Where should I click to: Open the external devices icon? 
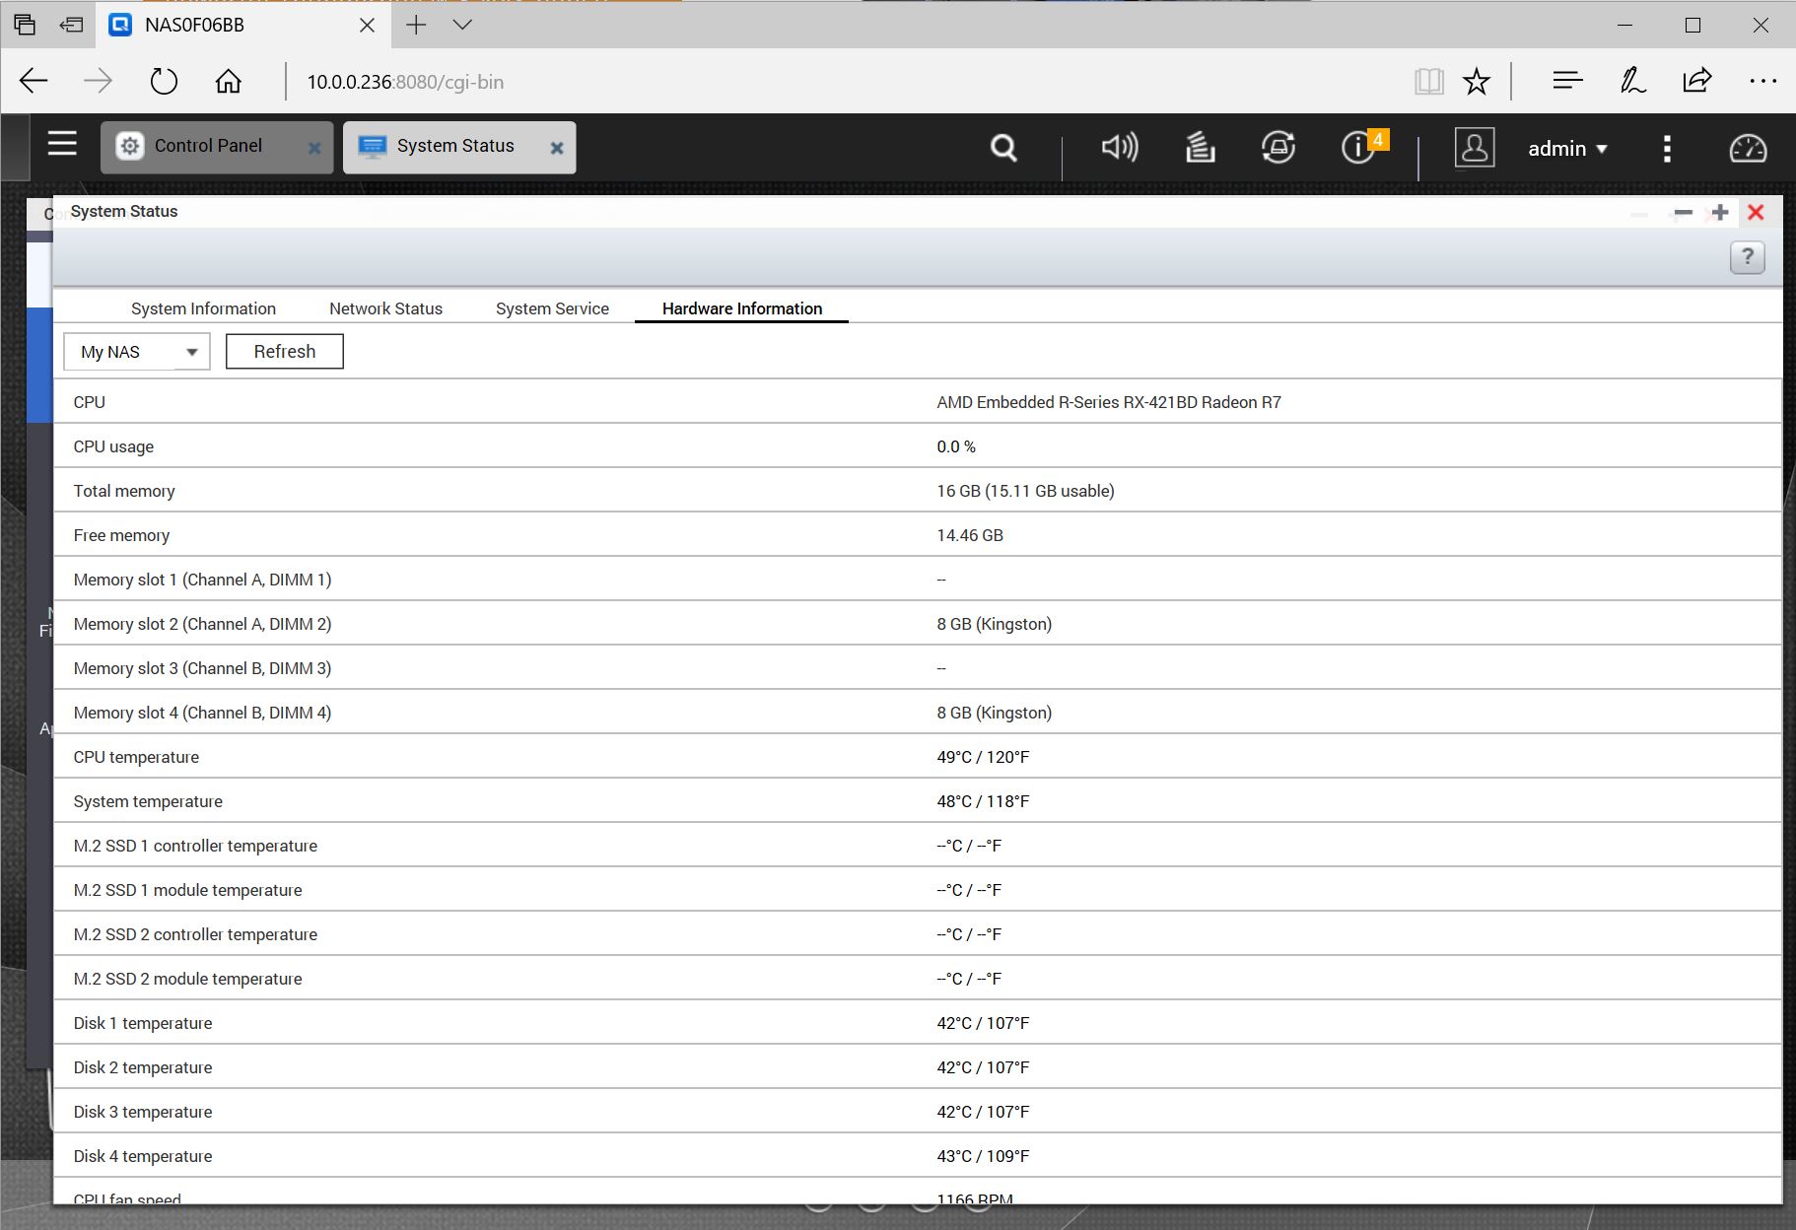[1278, 148]
